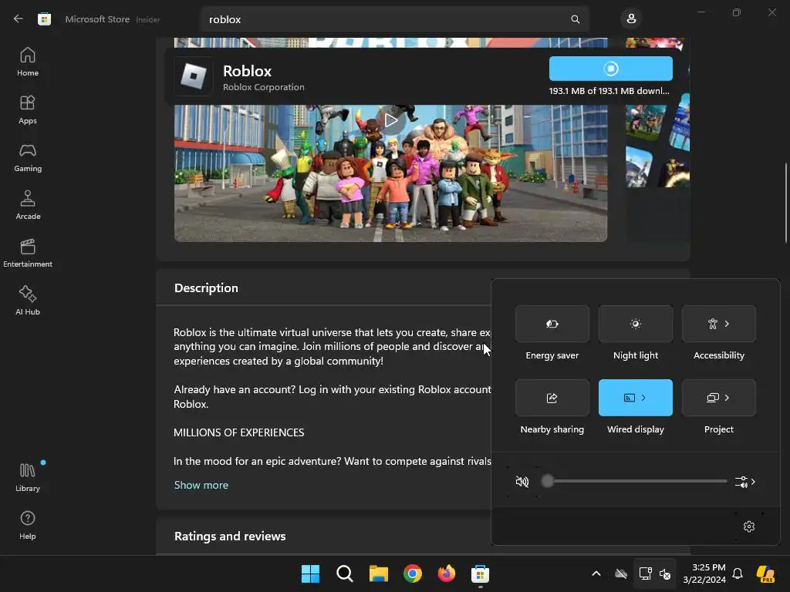Click MILLIONS OF EXPERIENCES text
Viewport: 790px width, 592px height.
pos(239,432)
